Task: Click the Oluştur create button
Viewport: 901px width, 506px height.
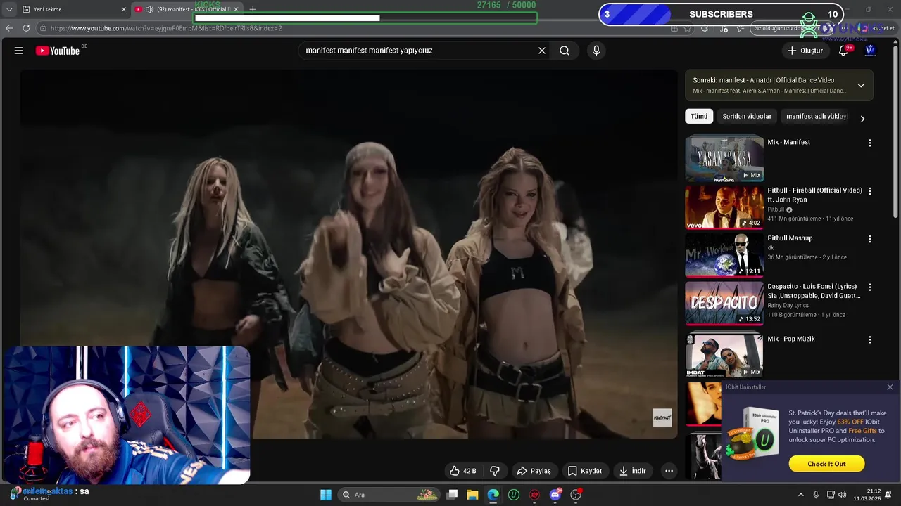Action: [x=805, y=51]
